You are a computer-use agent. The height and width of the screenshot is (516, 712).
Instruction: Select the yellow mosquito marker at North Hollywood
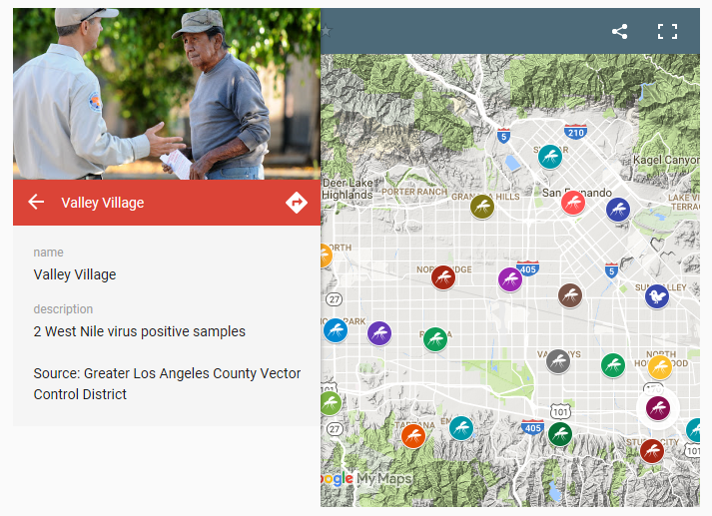660,367
